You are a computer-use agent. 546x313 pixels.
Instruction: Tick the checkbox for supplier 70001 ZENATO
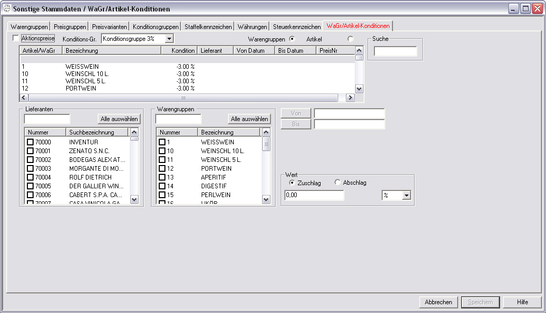point(31,151)
